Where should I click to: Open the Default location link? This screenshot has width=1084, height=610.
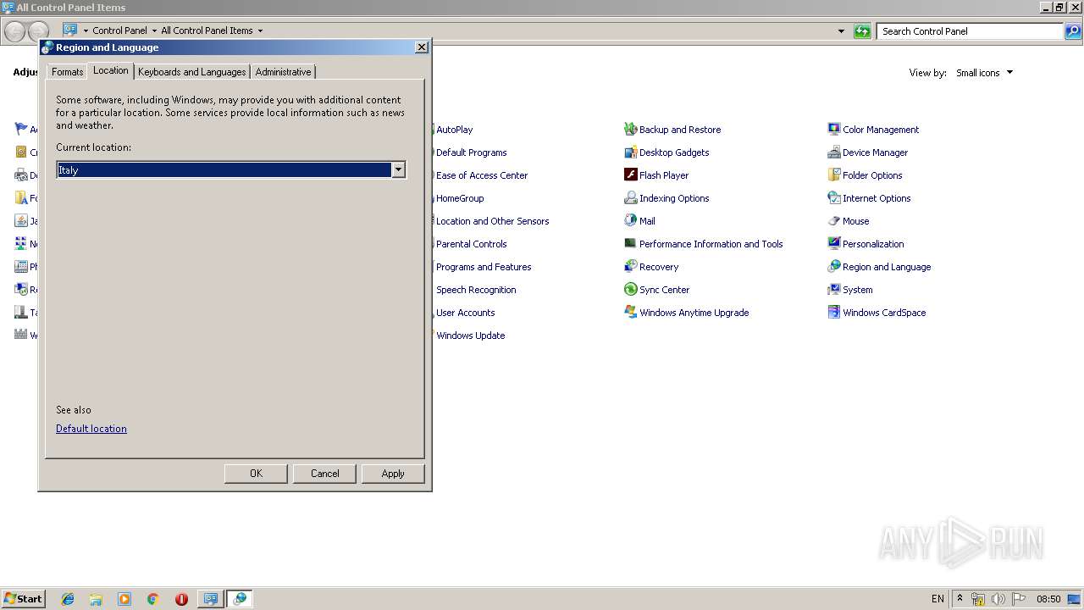[91, 429]
